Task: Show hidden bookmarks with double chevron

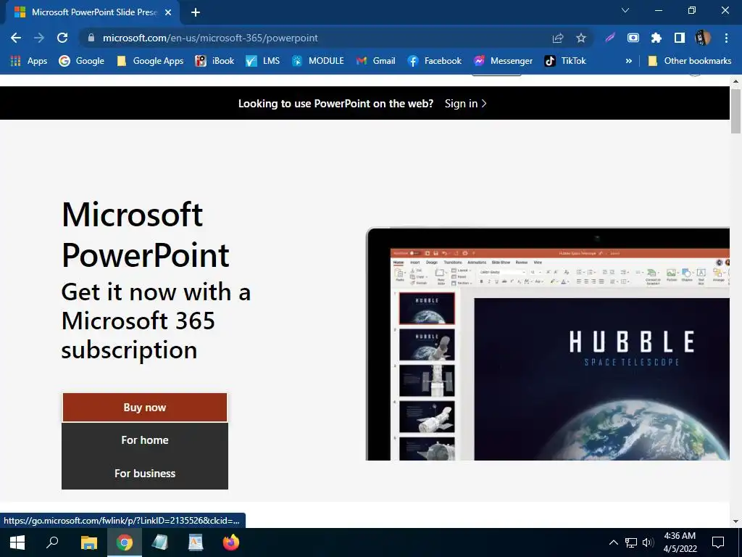Action: [x=628, y=61]
